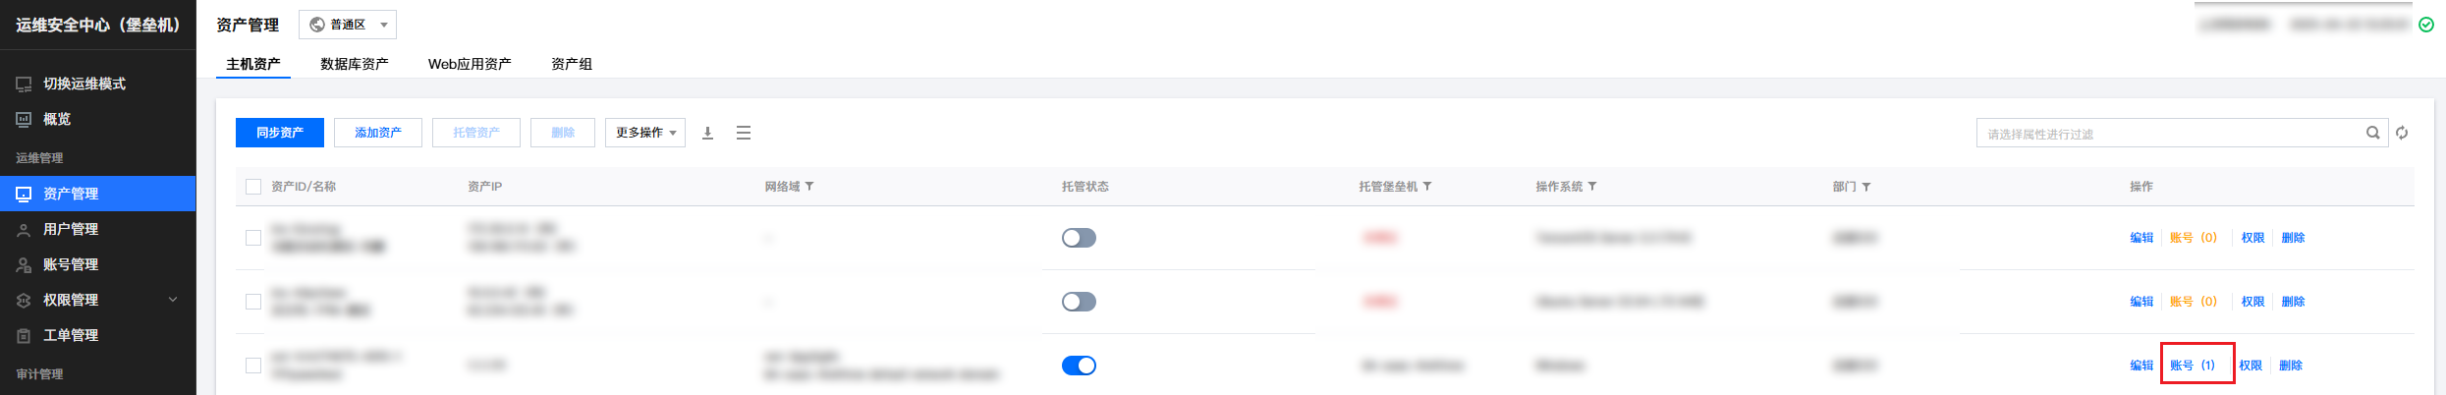The height and width of the screenshot is (395, 2446).
Task: Click the 同步资产 button
Action: coord(280,133)
